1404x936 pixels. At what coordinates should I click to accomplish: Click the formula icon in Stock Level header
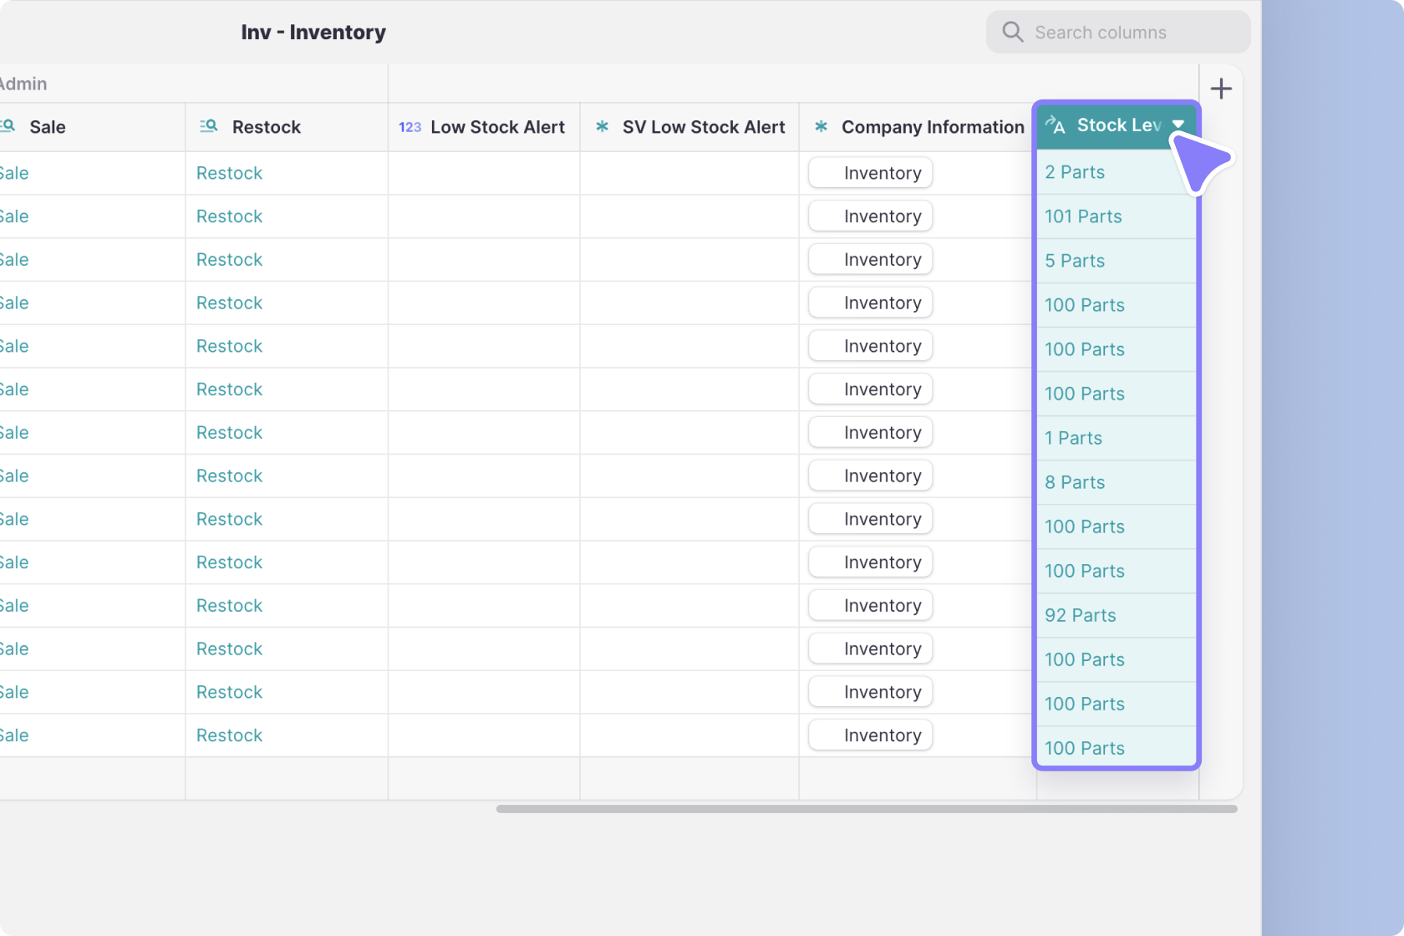point(1056,125)
